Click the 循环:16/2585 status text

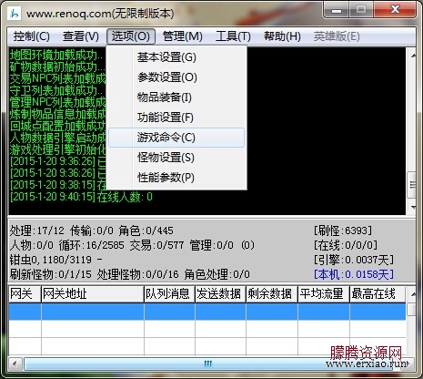coord(92,245)
